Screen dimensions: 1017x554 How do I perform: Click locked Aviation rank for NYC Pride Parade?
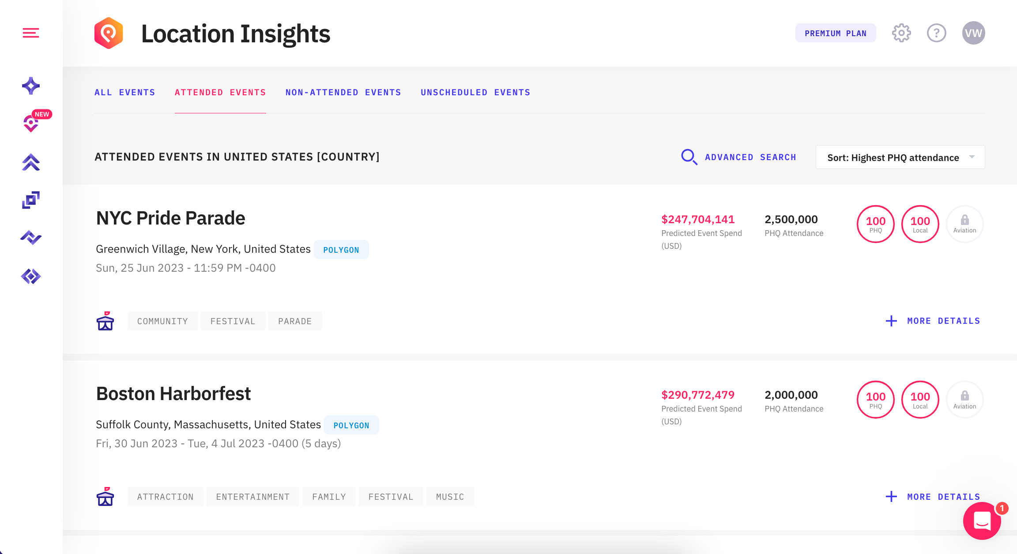pyautogui.click(x=964, y=224)
